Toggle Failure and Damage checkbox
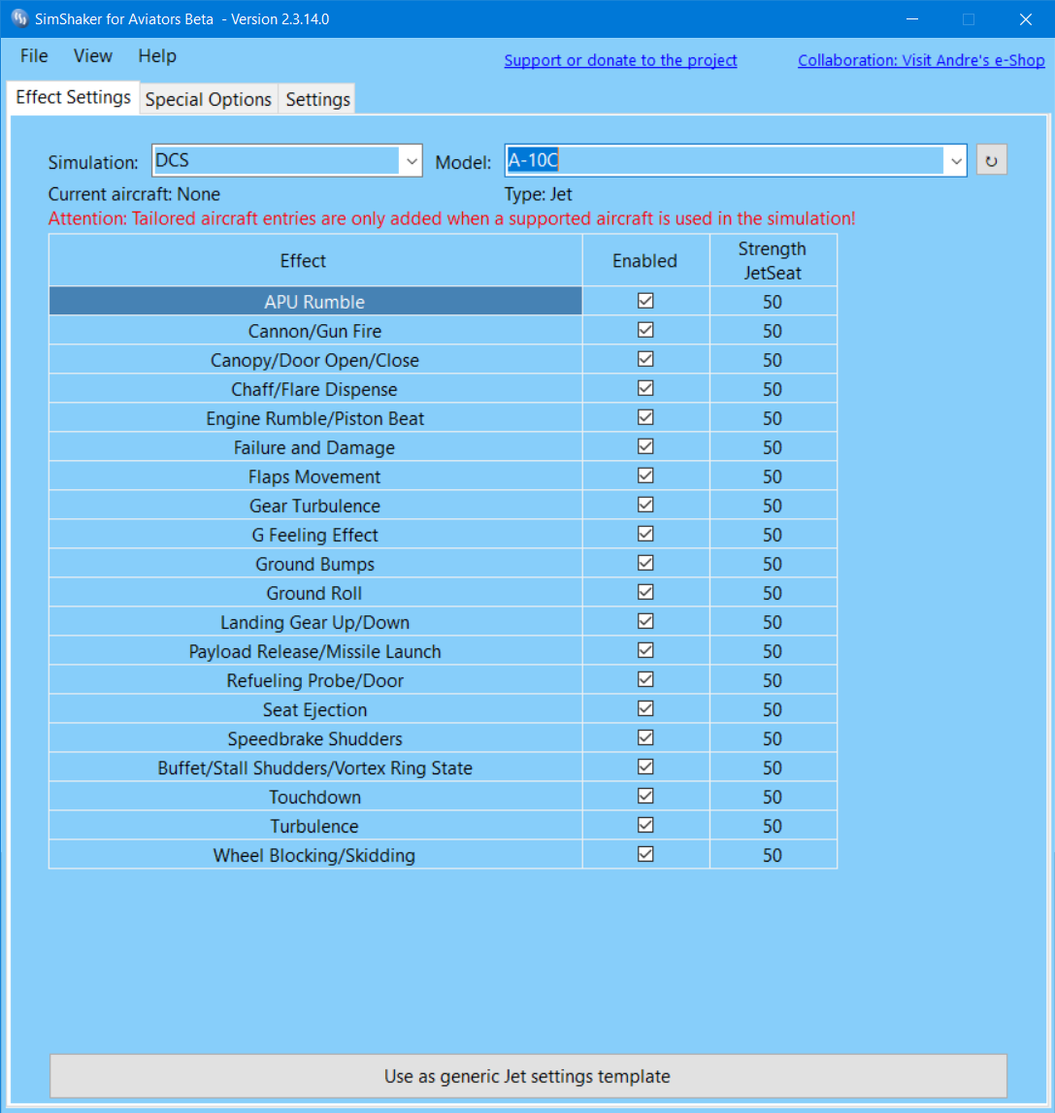1055x1113 pixels. 645,446
